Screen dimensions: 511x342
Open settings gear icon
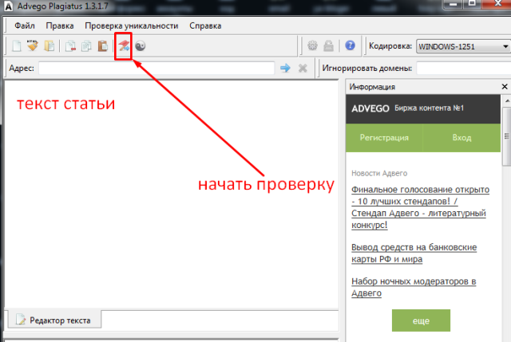(x=312, y=46)
